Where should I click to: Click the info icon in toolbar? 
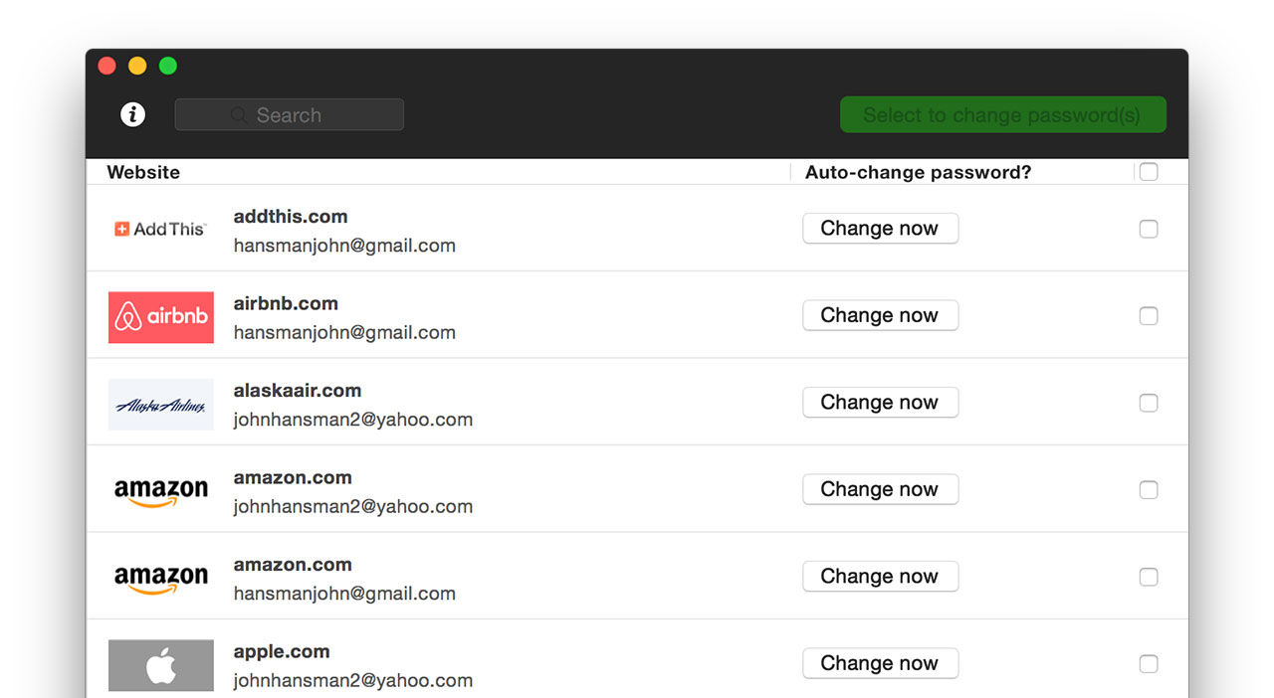[x=132, y=114]
